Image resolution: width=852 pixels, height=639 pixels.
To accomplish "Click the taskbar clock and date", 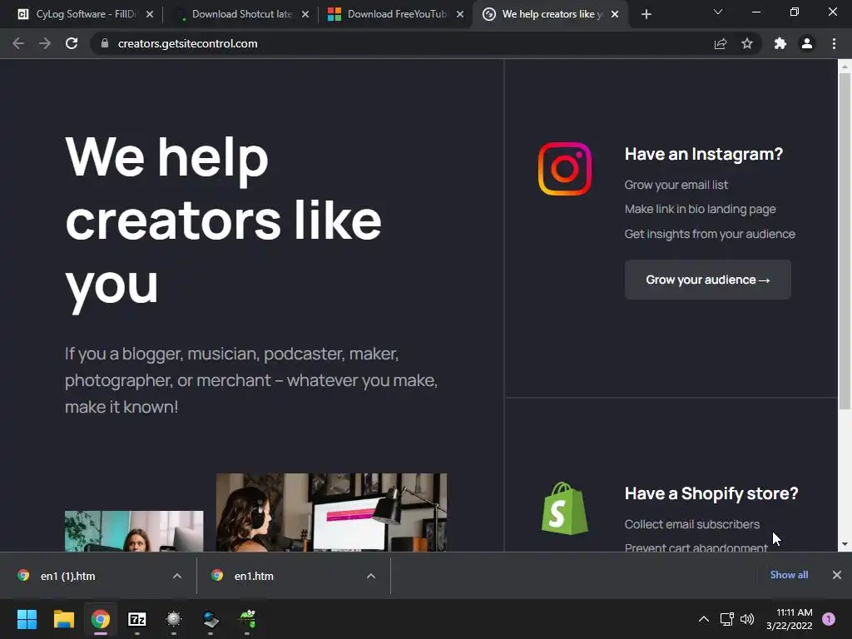I will (790, 619).
